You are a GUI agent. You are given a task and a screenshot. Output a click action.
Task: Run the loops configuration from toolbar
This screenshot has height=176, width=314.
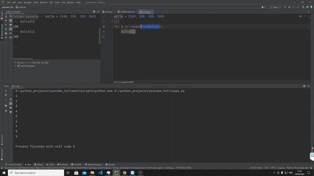[x=285, y=7]
